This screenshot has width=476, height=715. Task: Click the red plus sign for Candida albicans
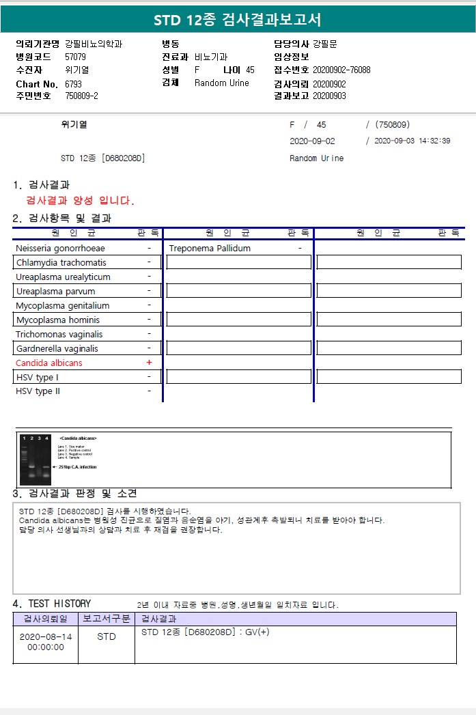[149, 363]
